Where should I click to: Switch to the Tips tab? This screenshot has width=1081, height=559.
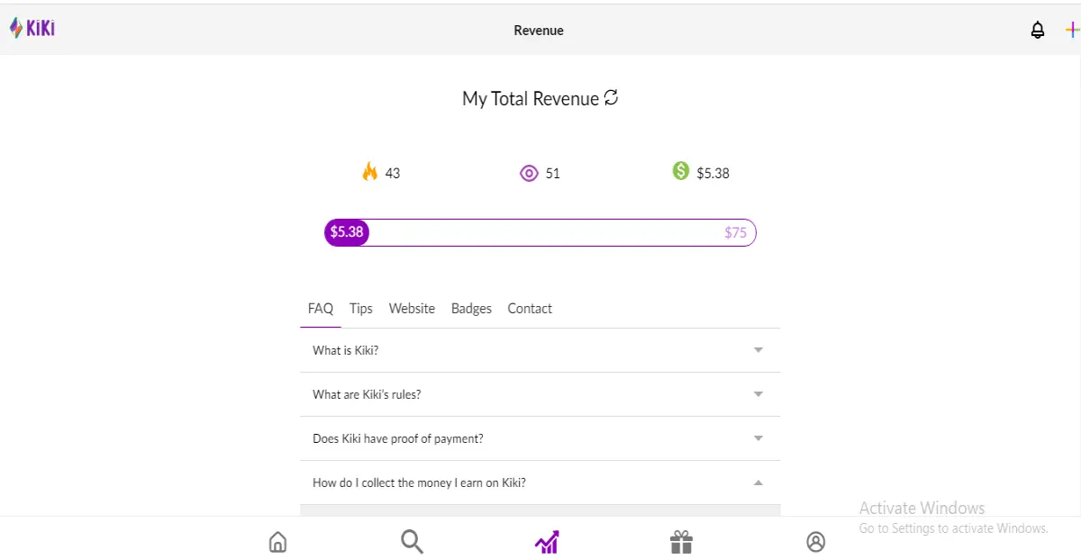[x=361, y=309]
